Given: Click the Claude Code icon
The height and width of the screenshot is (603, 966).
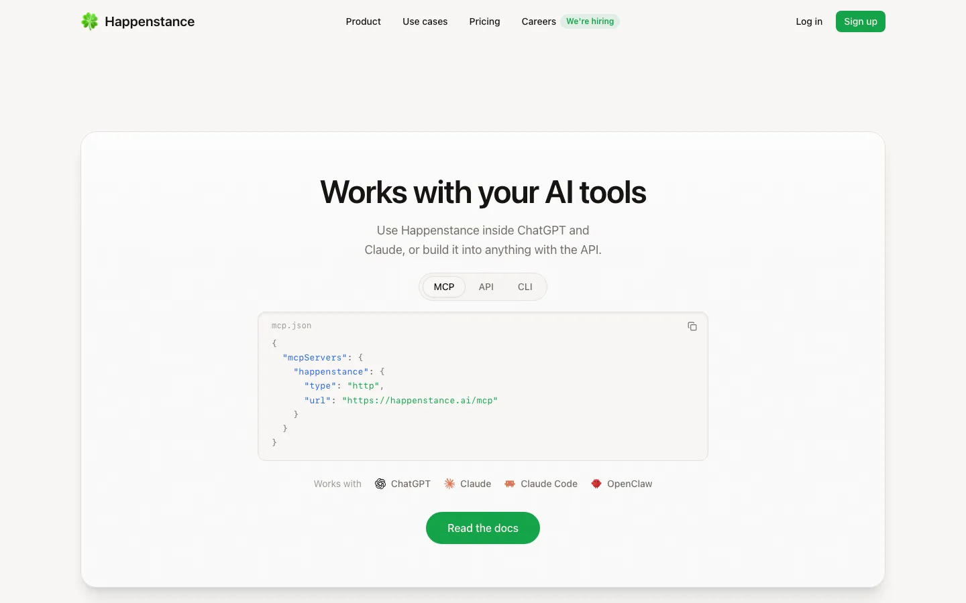Looking at the screenshot, I should pos(510,484).
